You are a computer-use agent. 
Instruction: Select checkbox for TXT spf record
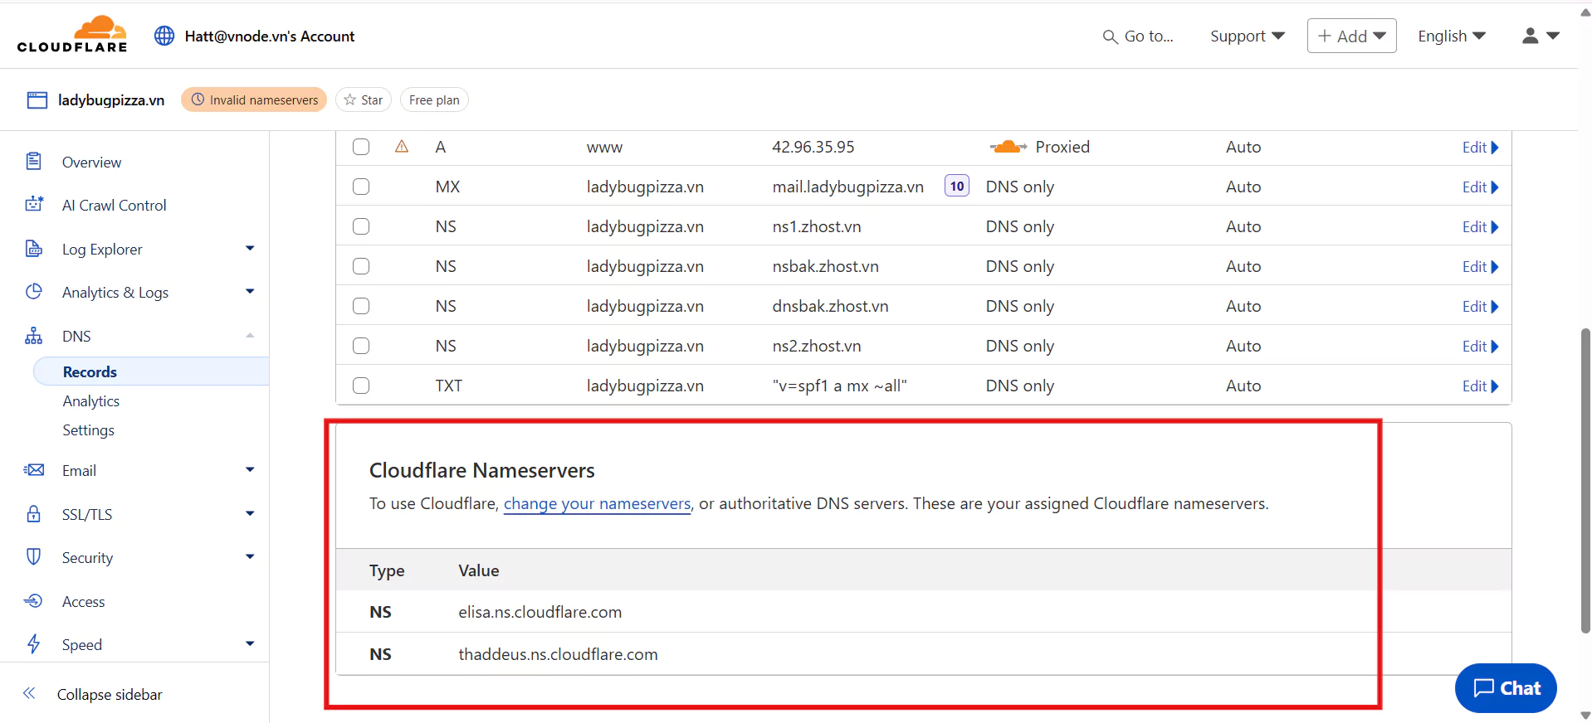click(361, 386)
